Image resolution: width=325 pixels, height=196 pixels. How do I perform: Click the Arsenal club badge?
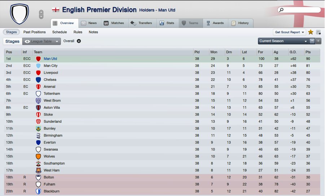pos(38,87)
